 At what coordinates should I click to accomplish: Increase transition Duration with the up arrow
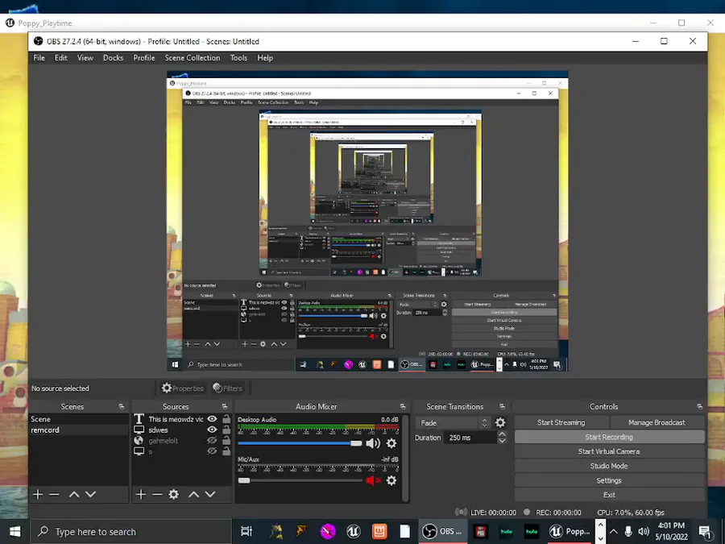coord(502,434)
